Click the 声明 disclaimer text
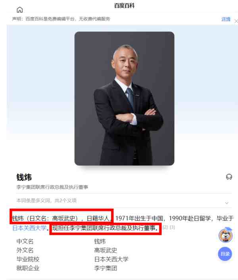238x280 pixels. click(61, 19)
